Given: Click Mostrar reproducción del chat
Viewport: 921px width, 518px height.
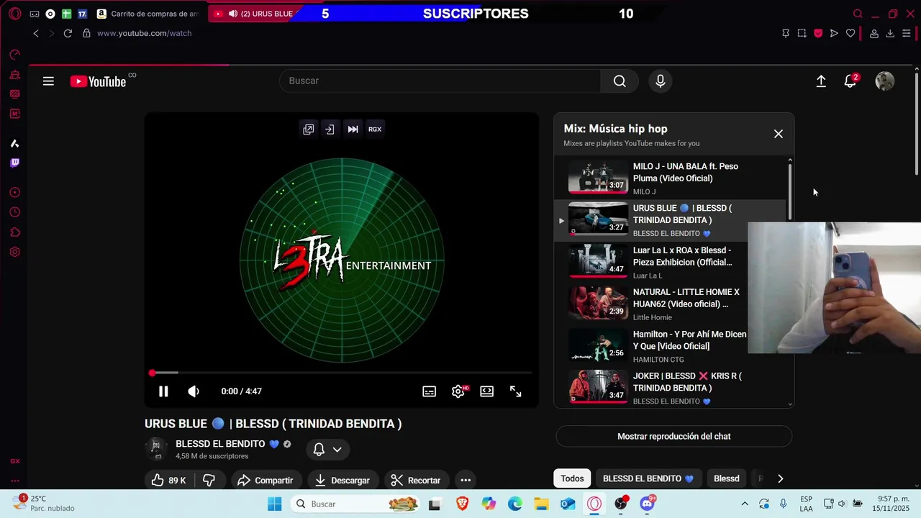Looking at the screenshot, I should tap(673, 436).
